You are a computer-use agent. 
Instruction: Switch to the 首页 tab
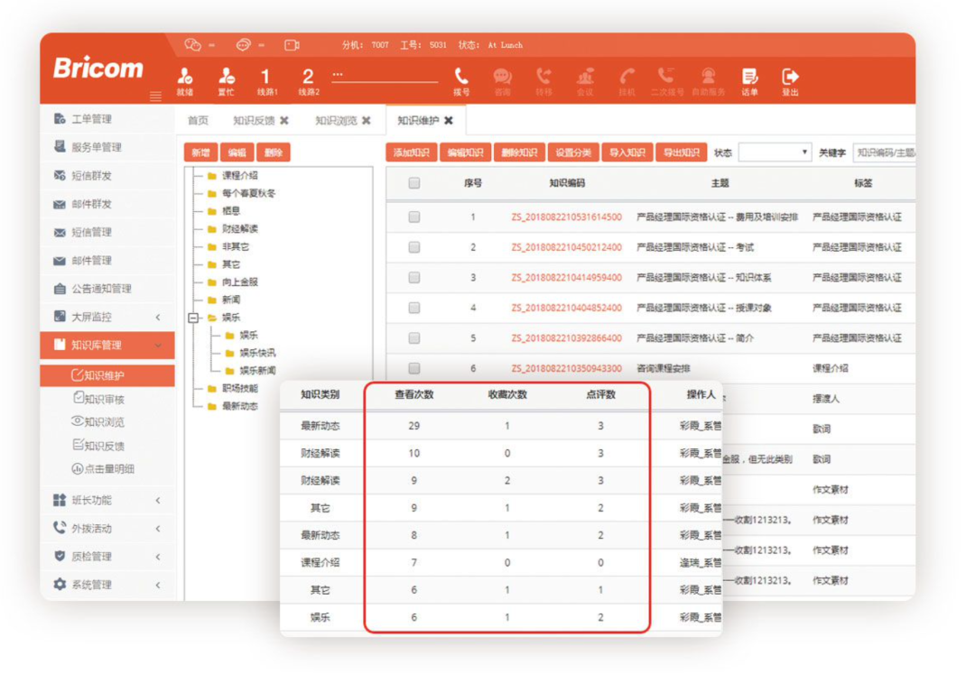(x=198, y=120)
